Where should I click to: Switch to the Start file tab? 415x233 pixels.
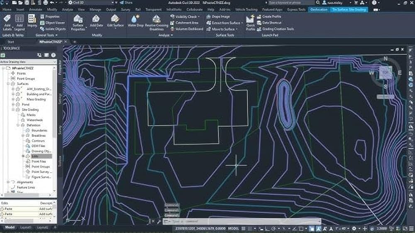(11, 42)
